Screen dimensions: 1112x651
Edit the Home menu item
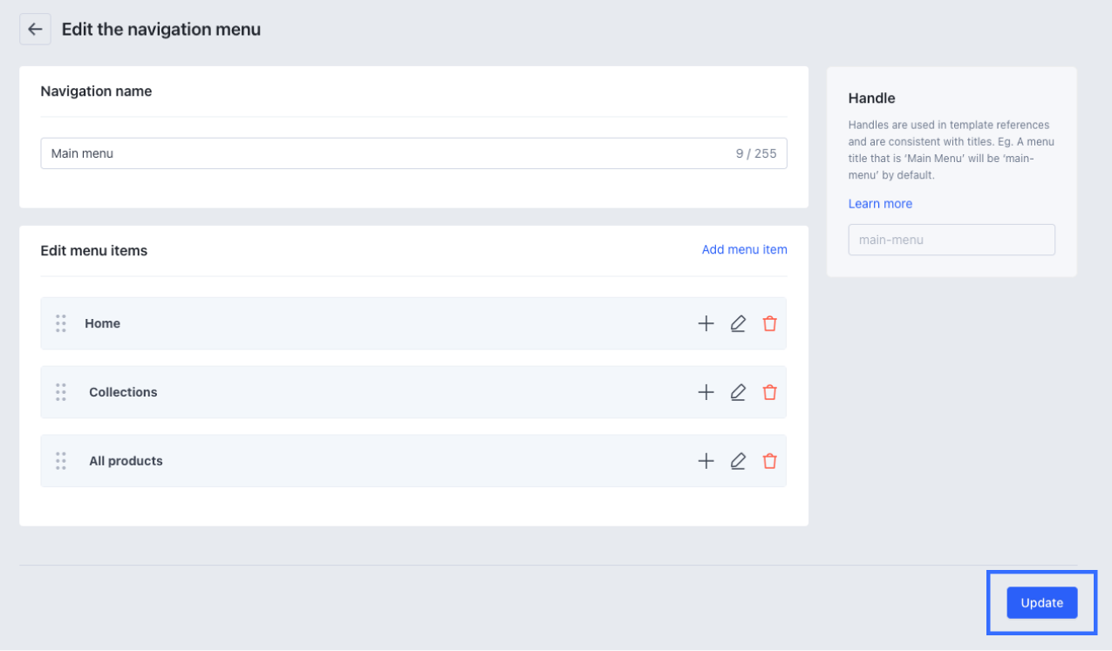[x=738, y=323]
